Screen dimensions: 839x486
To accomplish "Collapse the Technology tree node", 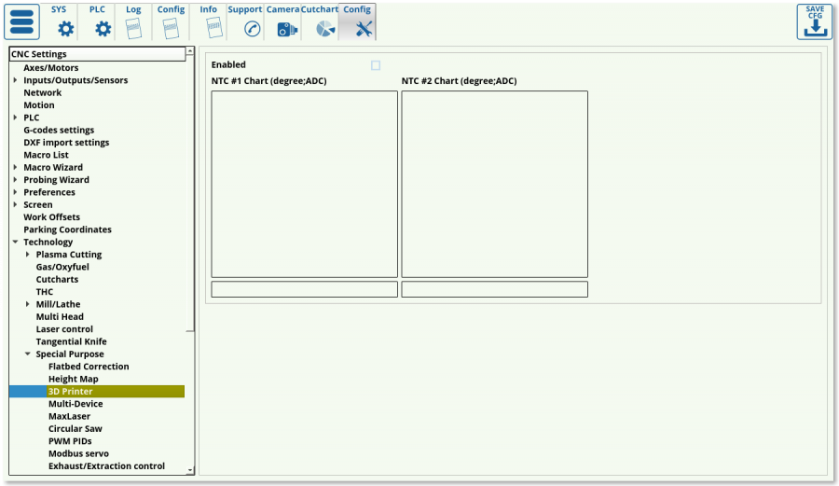I will click(x=15, y=243).
